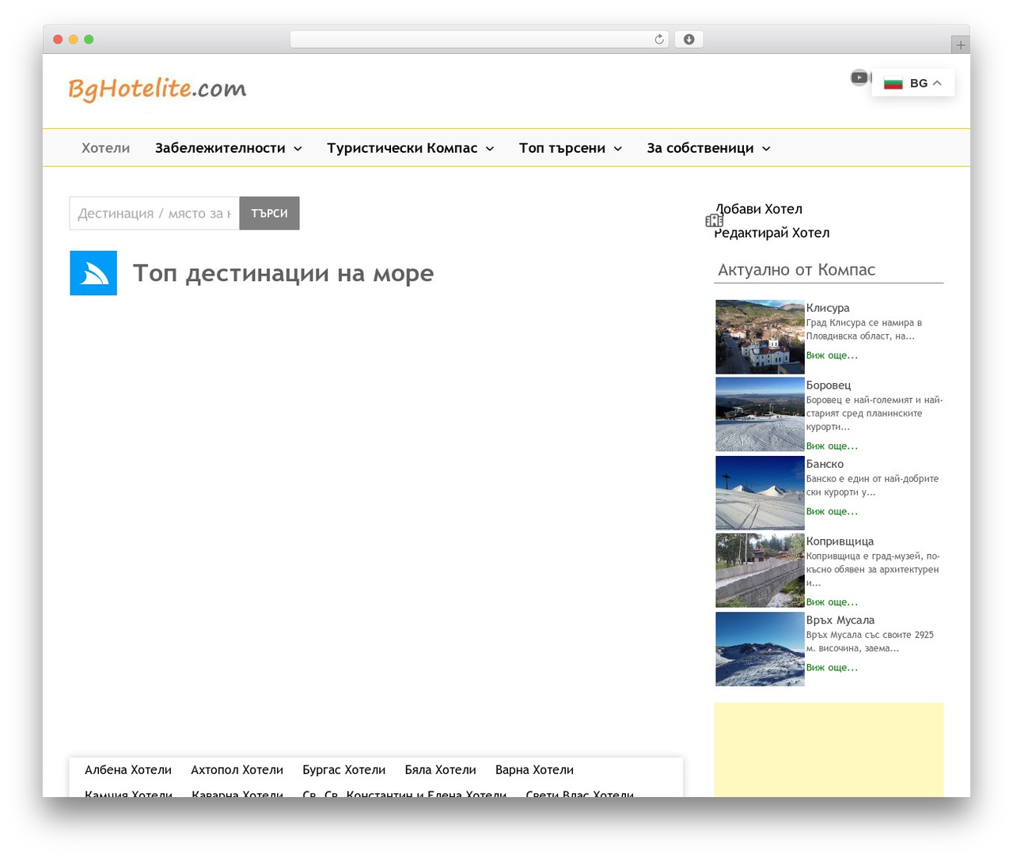This screenshot has height=858, width=1013.
Task: Click Виж още under Боровец
Action: [832, 446]
